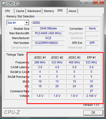
Task: Expand the Slot #1 dropdown arrow
Action: (x=27, y=23)
